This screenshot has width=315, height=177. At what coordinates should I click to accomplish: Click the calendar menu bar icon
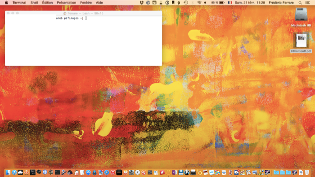coord(154,3)
